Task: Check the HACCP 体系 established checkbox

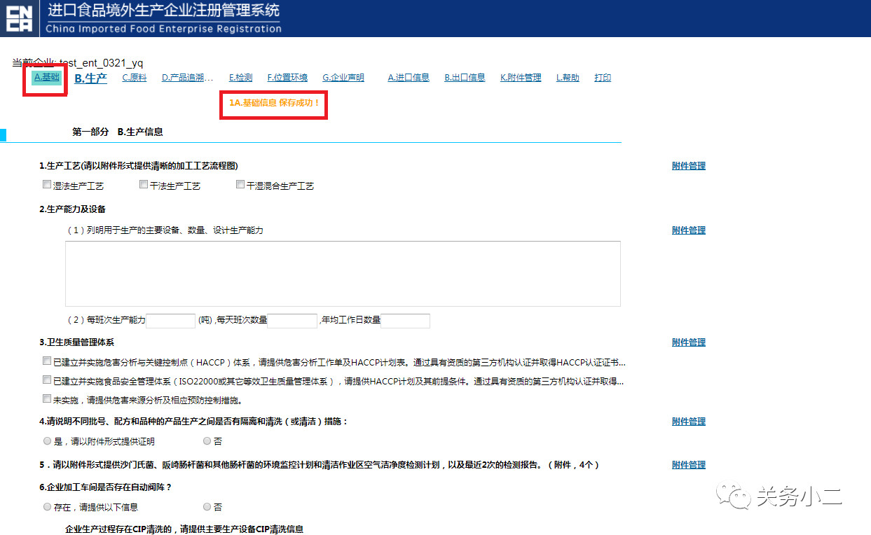Action: coord(47,361)
